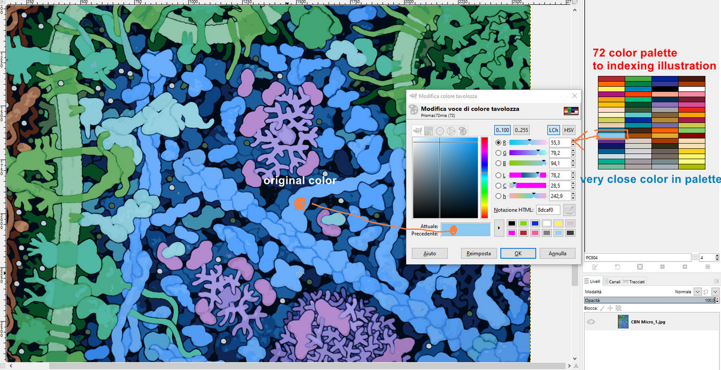Open the layer mode group dropdown
This screenshot has height=370, width=721.
(x=716, y=291)
